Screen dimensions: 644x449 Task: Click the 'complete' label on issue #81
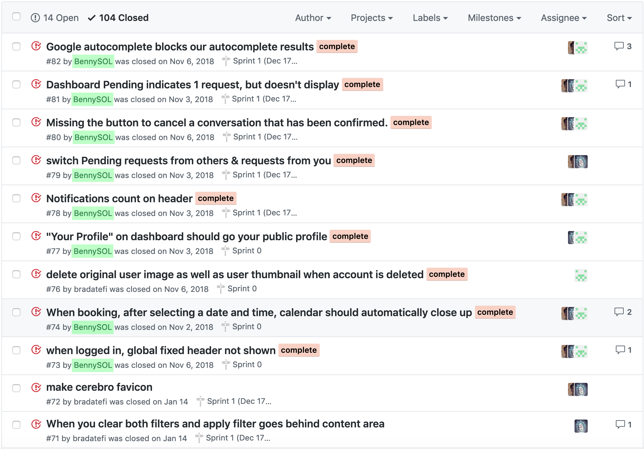(362, 84)
